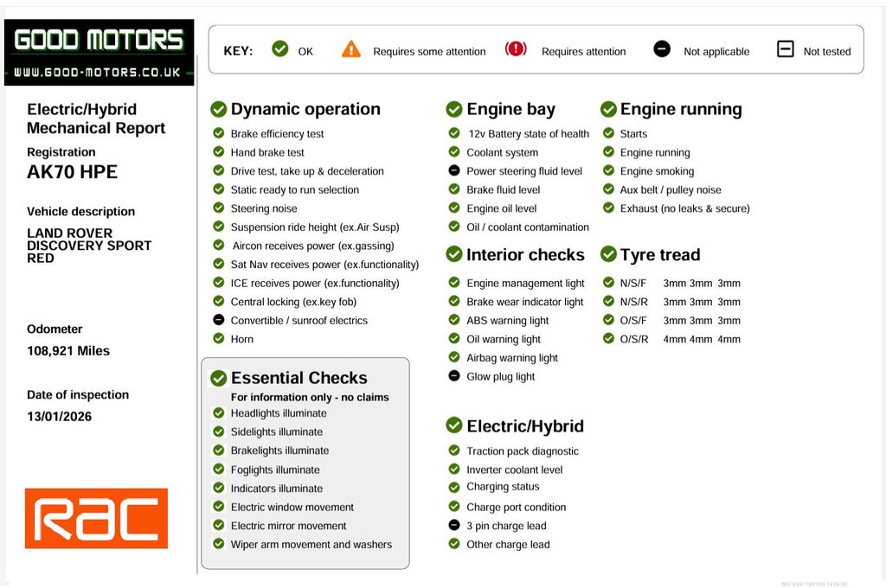
Task: Click the orange warning triangle key icon
Action: tap(350, 49)
